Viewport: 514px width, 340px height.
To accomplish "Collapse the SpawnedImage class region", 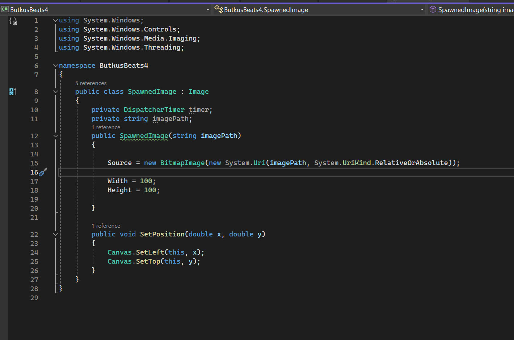I will (55, 92).
